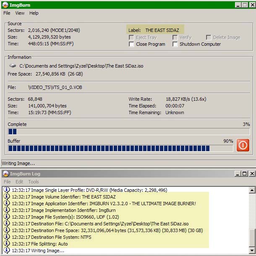Click the log vertical scrollbar thumb
256x256 pixels.
pyautogui.click(x=252, y=238)
